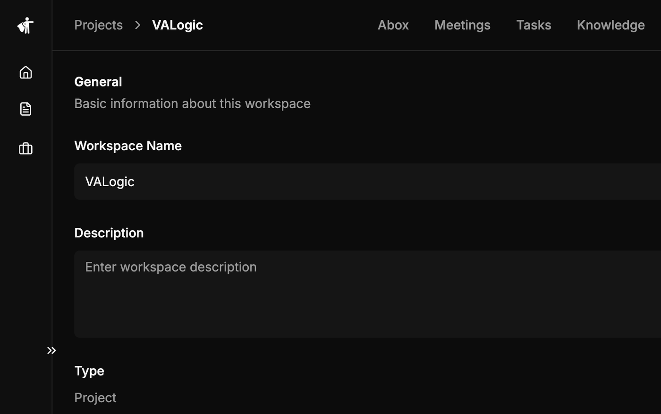This screenshot has width=661, height=414.
Task: Open the Home icon in the sidebar
Action: coord(25,72)
